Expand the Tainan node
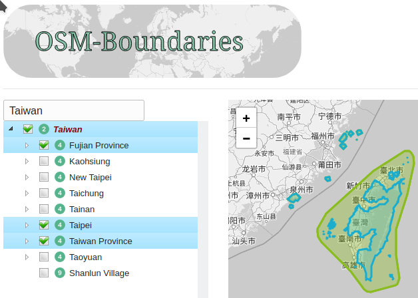 coord(27,210)
